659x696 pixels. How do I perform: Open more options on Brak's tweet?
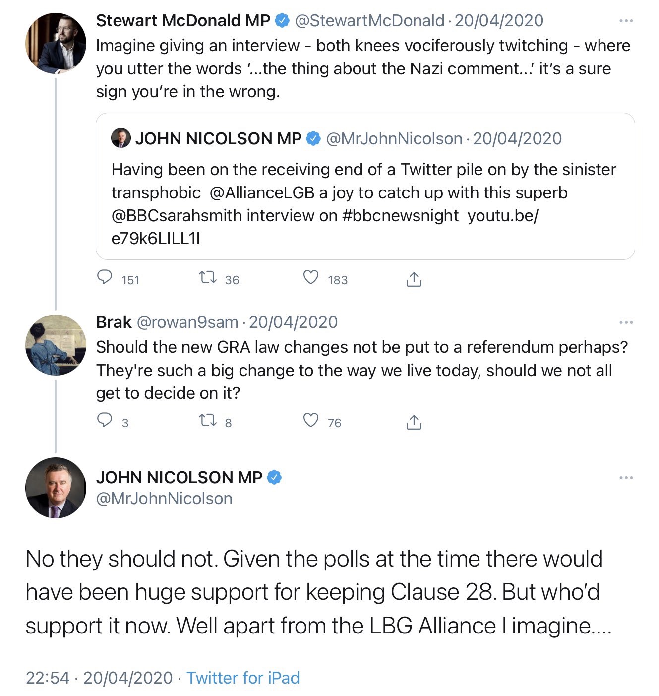(626, 323)
